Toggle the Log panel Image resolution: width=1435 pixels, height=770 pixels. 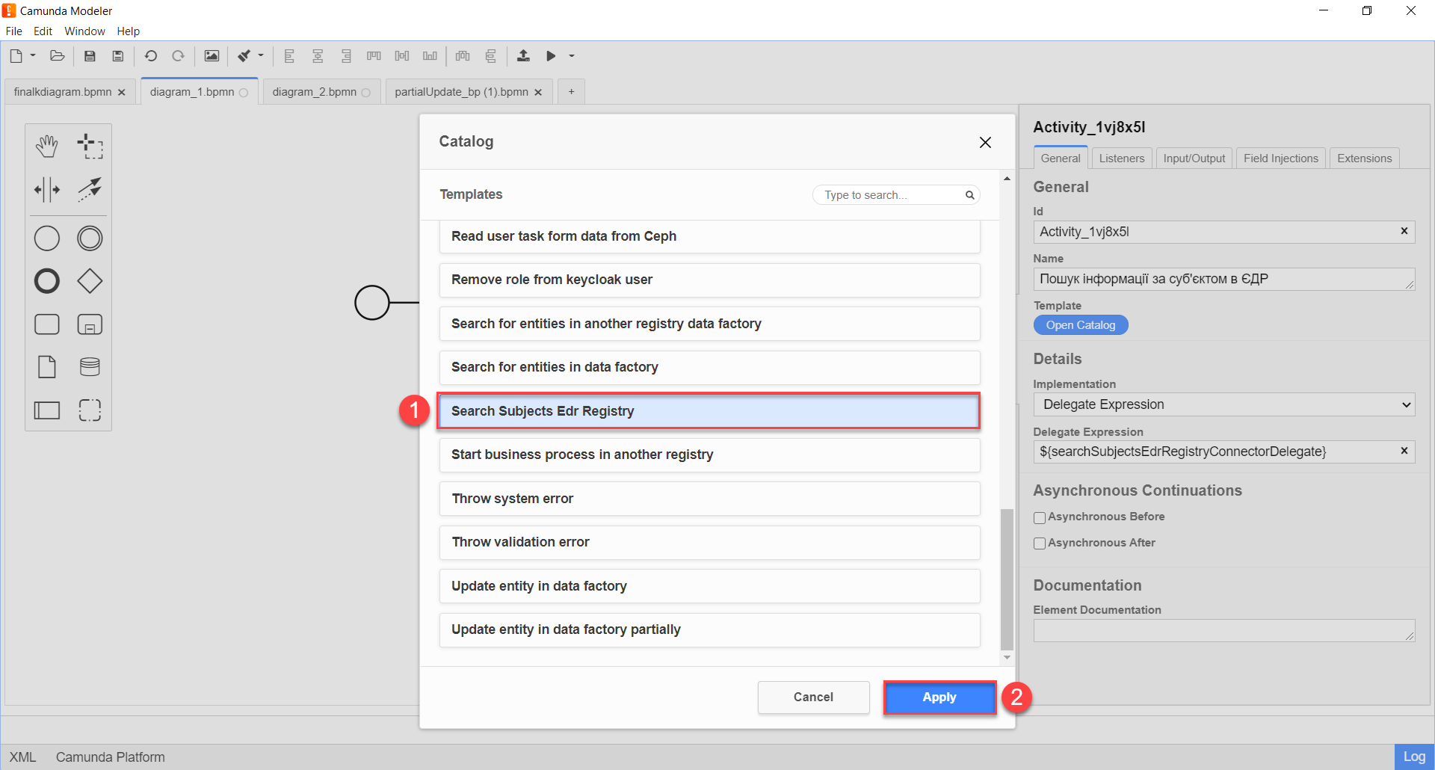coord(1413,757)
